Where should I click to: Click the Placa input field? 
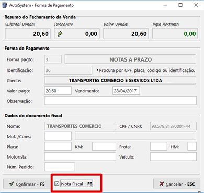[x=58, y=147]
